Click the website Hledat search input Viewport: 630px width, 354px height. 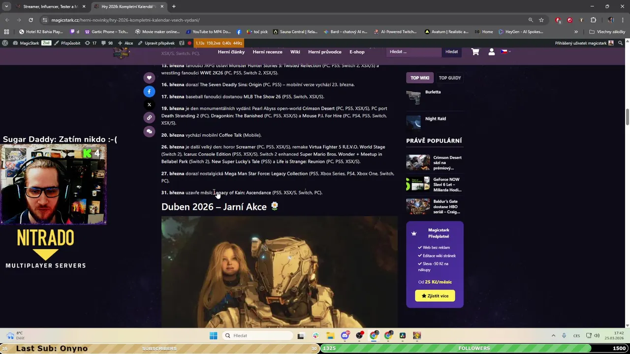click(x=413, y=52)
